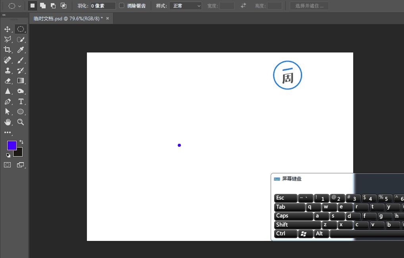Select the Brush tool
The image size is (404, 258).
click(21, 60)
